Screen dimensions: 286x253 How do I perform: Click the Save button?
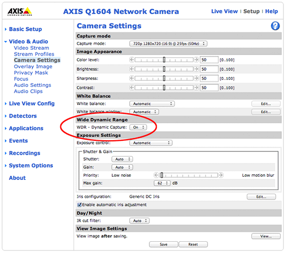(x=164, y=245)
